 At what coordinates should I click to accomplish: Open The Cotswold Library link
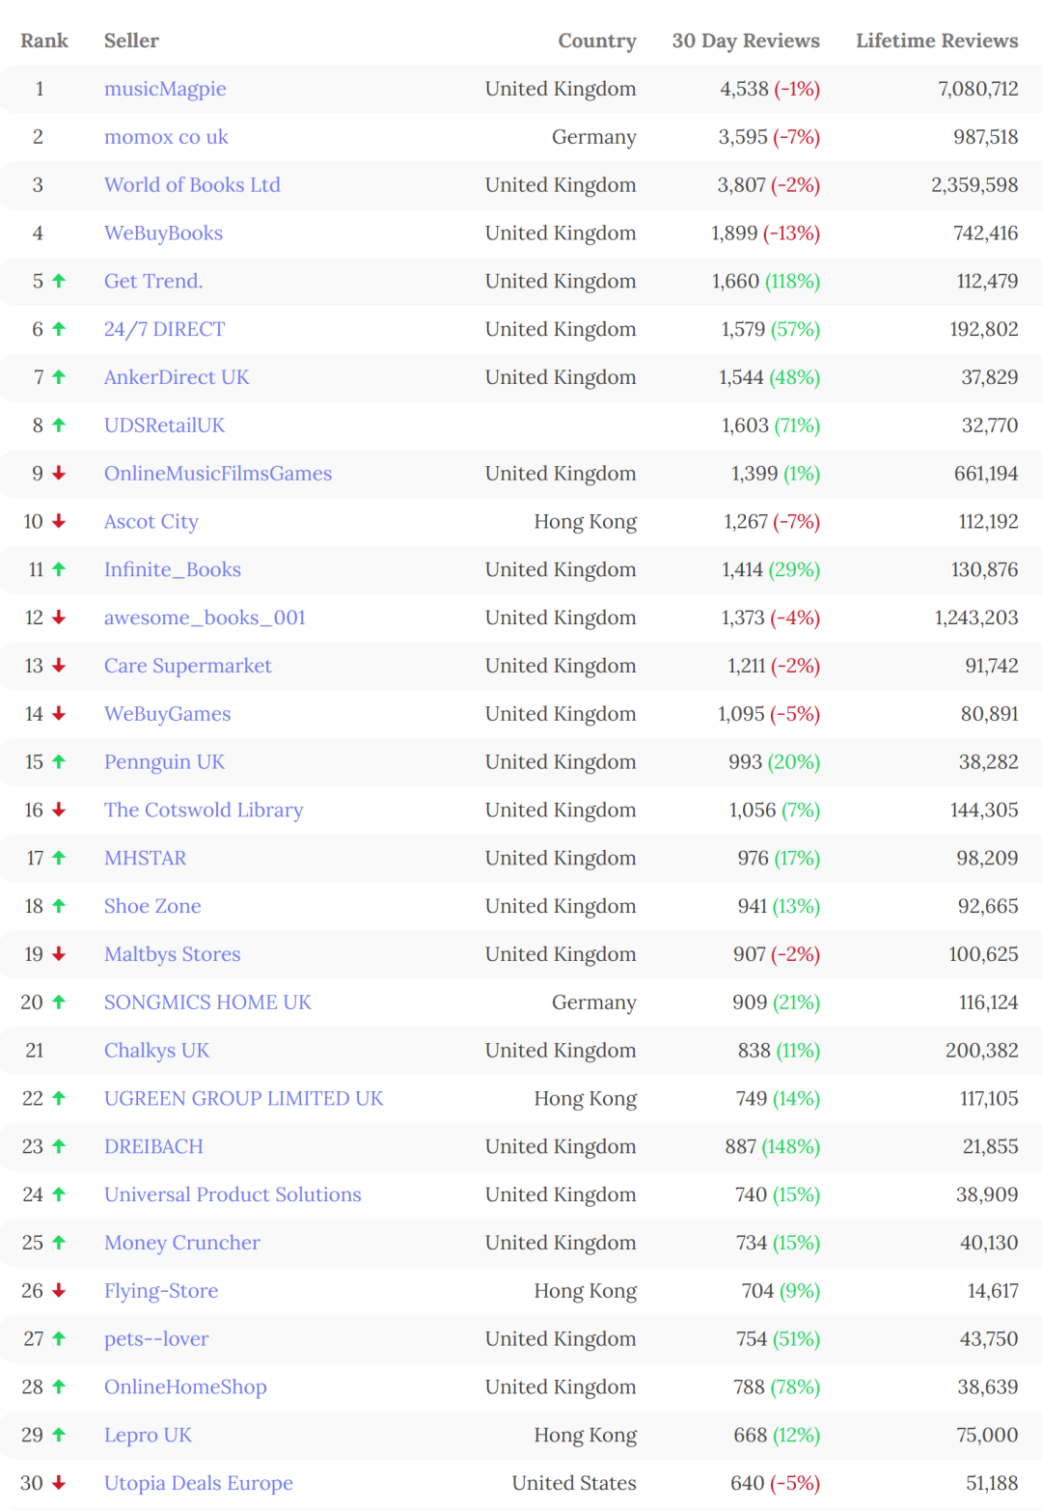click(204, 810)
